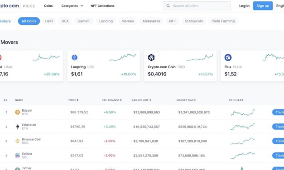The height and width of the screenshot is (170, 284).
Task: Sort table by 24H Volume column
Action: click(141, 100)
